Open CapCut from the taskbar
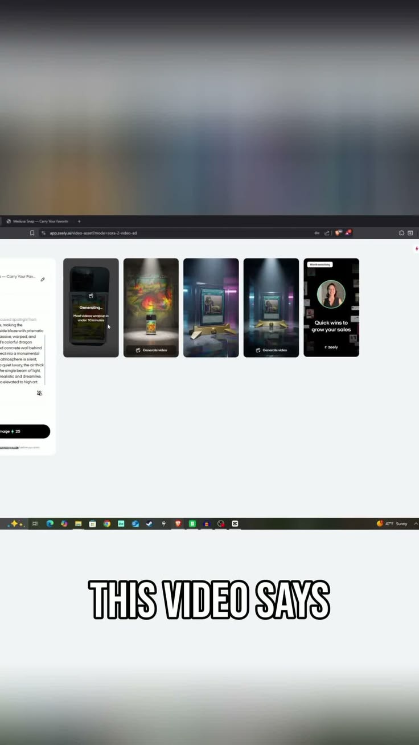 pos(235,523)
